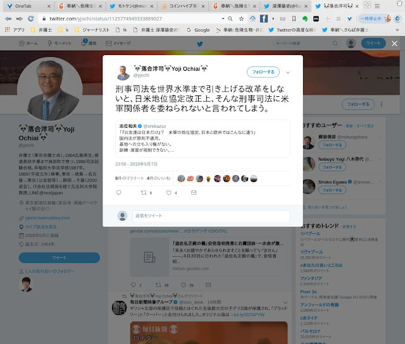Image resolution: width=405 pixels, height=344 pixels.
Task: Click profile page フォローする button
Action: point(358,104)
